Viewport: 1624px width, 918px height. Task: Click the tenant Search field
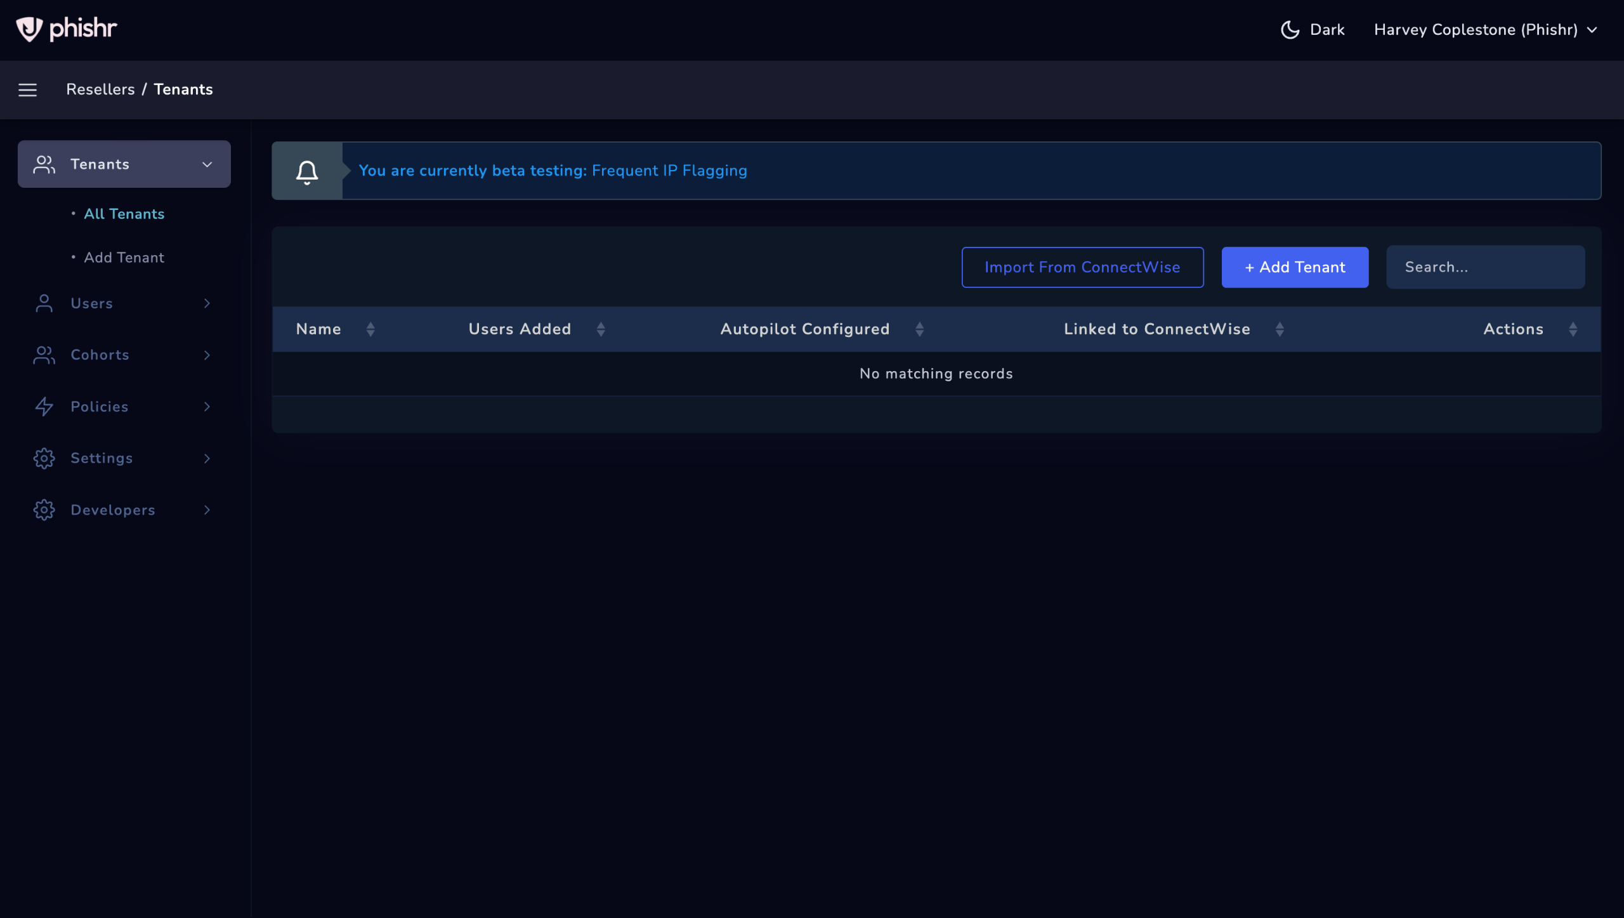(x=1484, y=267)
